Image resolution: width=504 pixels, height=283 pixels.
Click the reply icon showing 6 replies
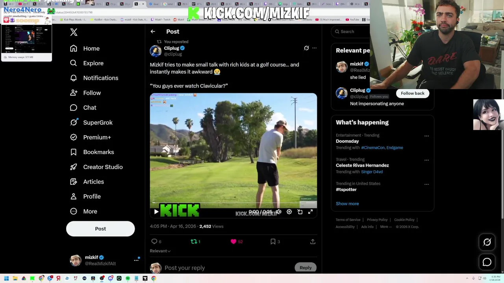click(x=154, y=241)
